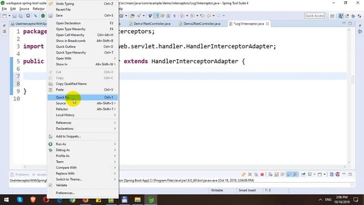Select Open Declaration menu entry
Viewport: 364px width, 205px height.
(x=82, y=23)
